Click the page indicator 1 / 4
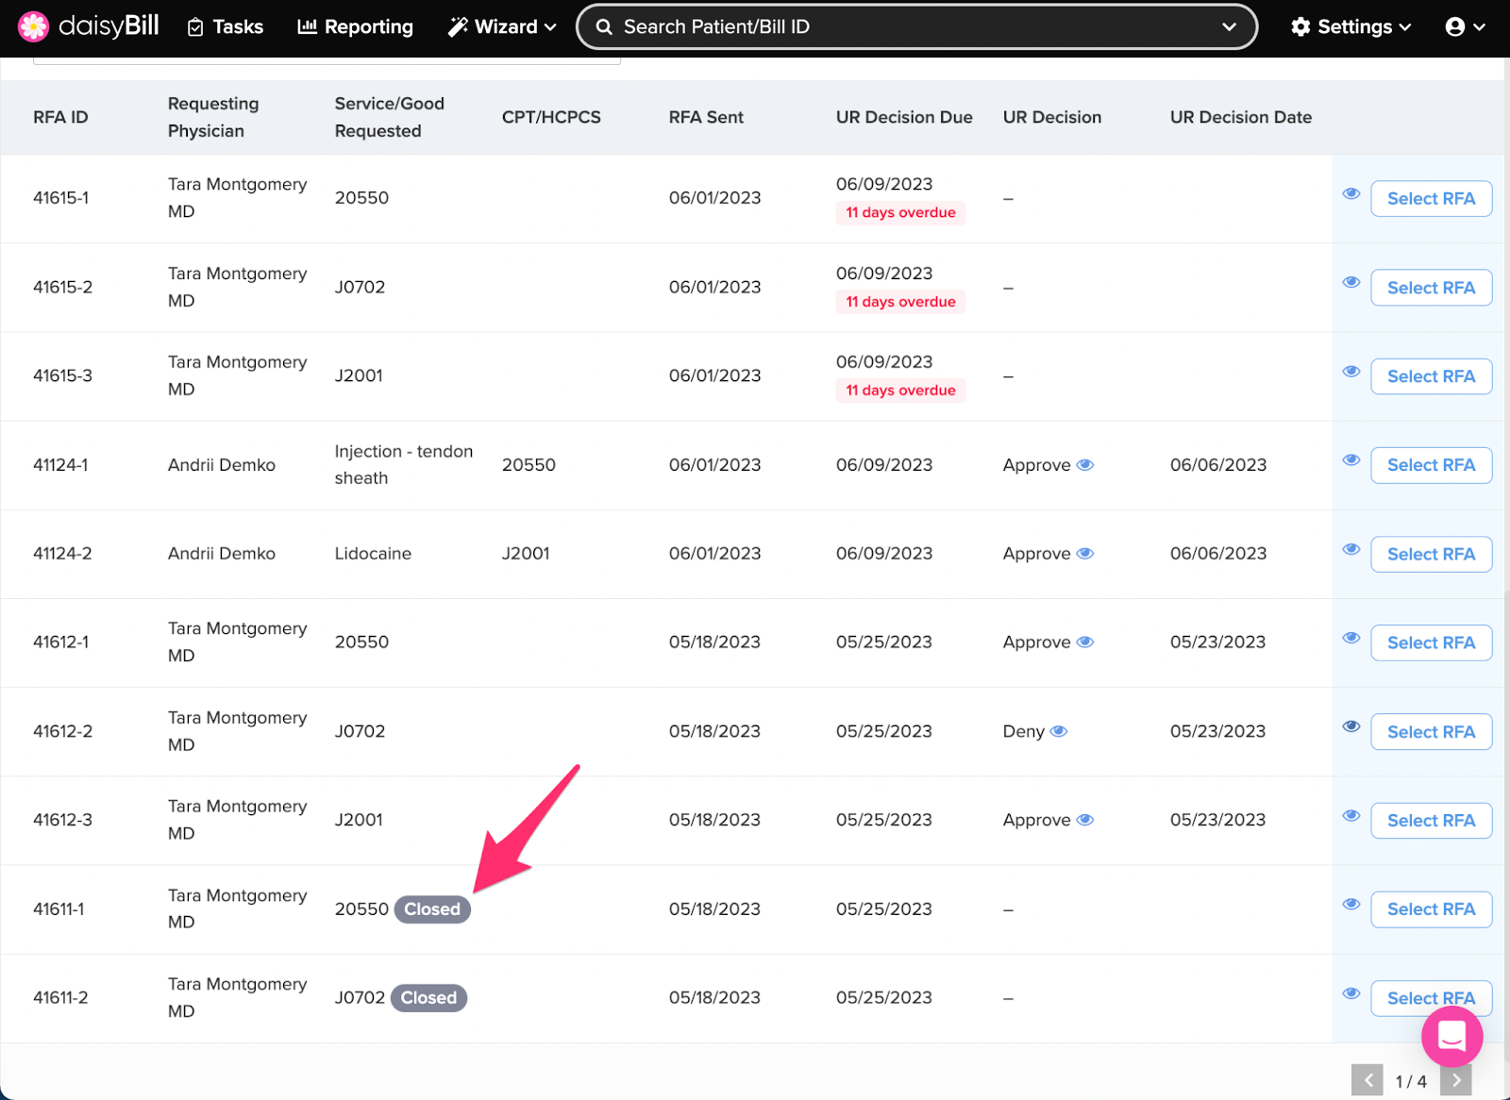Viewport: 1510px width, 1100px height. pos(1411,1082)
